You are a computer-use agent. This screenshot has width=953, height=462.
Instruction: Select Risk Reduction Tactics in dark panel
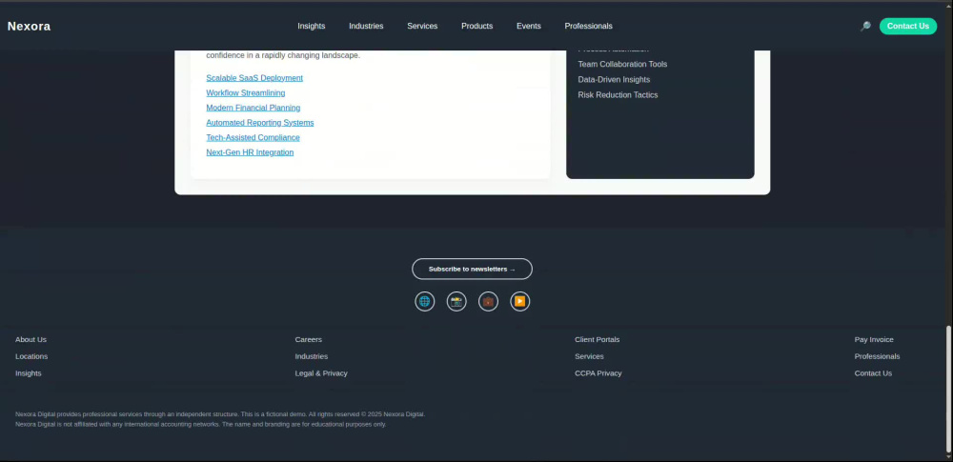tap(618, 95)
